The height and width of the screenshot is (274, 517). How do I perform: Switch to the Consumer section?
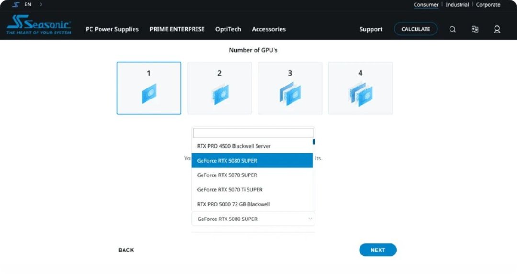[426, 5]
